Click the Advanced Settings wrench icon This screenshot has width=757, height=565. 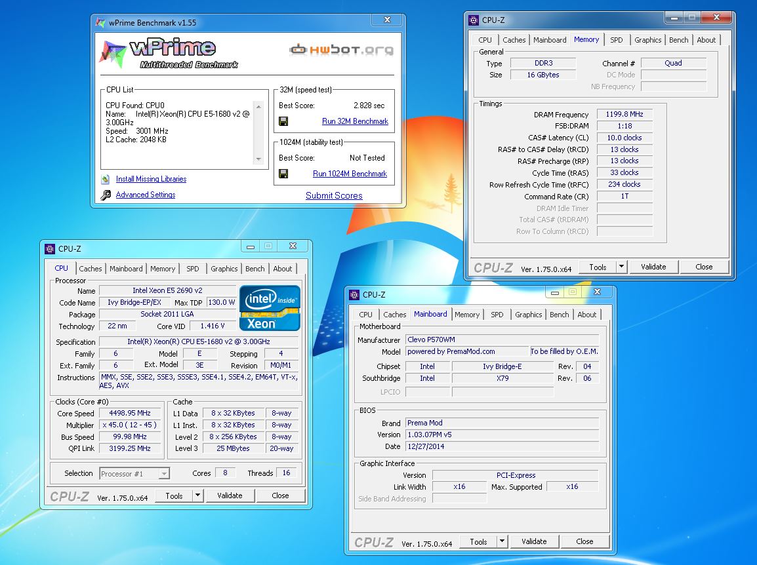(105, 195)
